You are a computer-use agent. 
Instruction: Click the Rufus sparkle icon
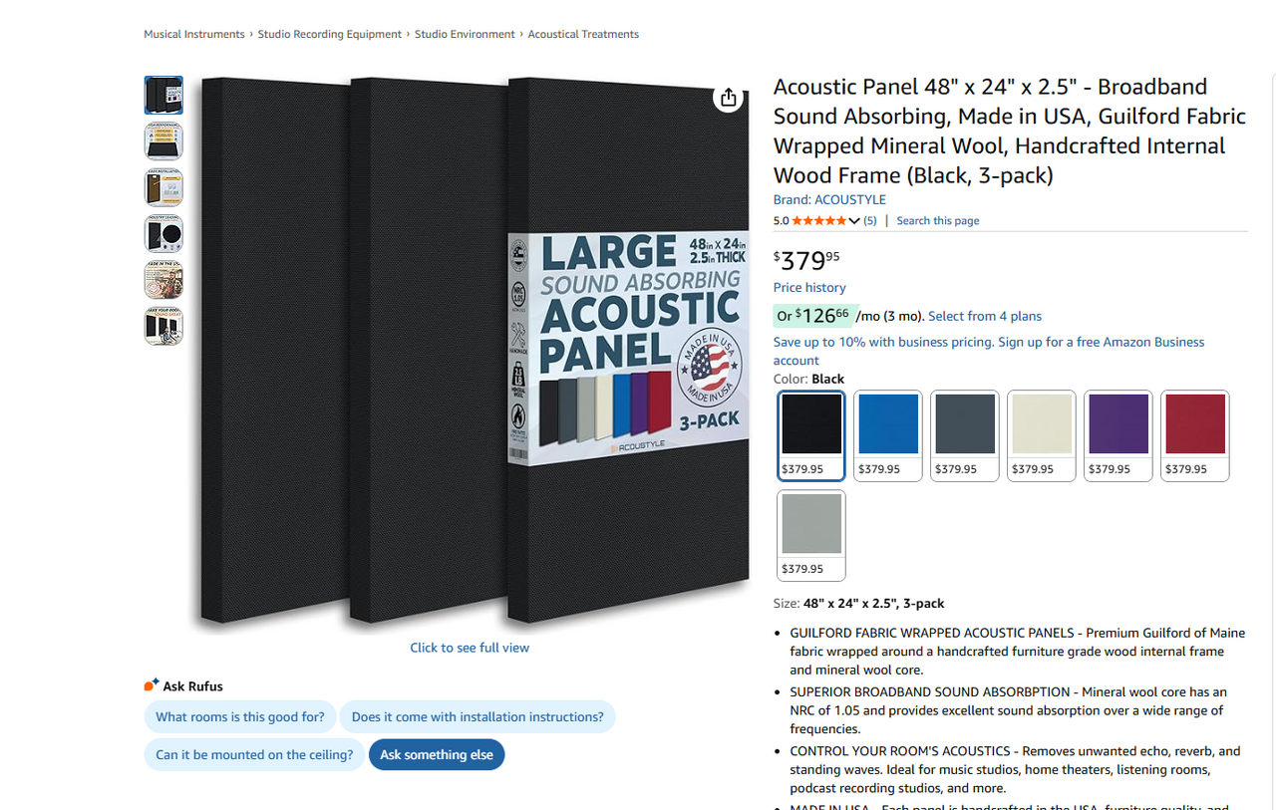point(152,685)
